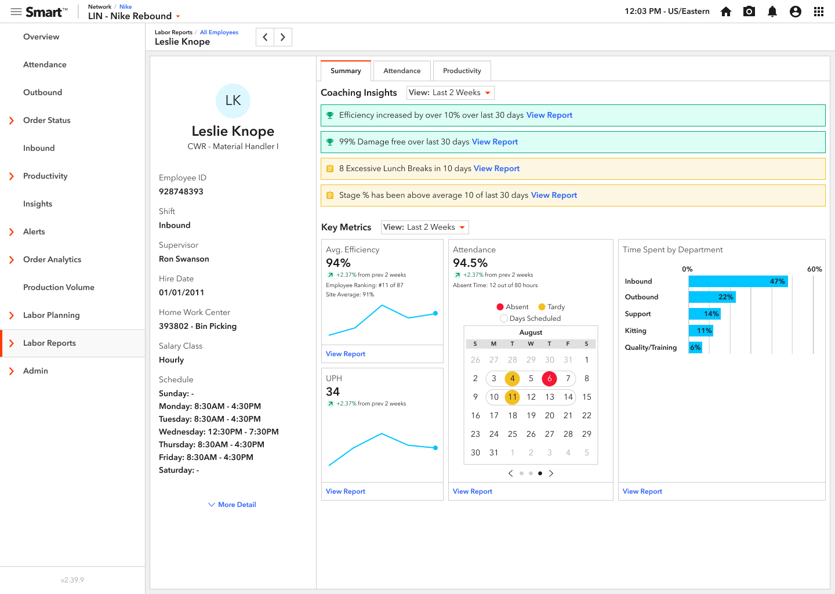Open Coaching Insights view range dropdown
835x594 pixels.
click(x=450, y=93)
